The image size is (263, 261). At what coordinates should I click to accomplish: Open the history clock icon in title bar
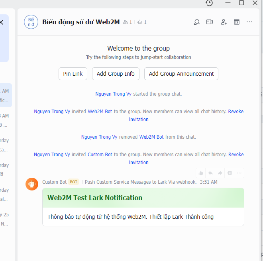tap(209, 3)
